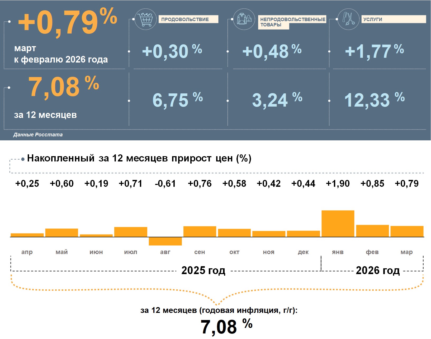The image size is (431, 339).
Task: Click the chart title Накопленный за 12 месяцев
Action: point(139,158)
